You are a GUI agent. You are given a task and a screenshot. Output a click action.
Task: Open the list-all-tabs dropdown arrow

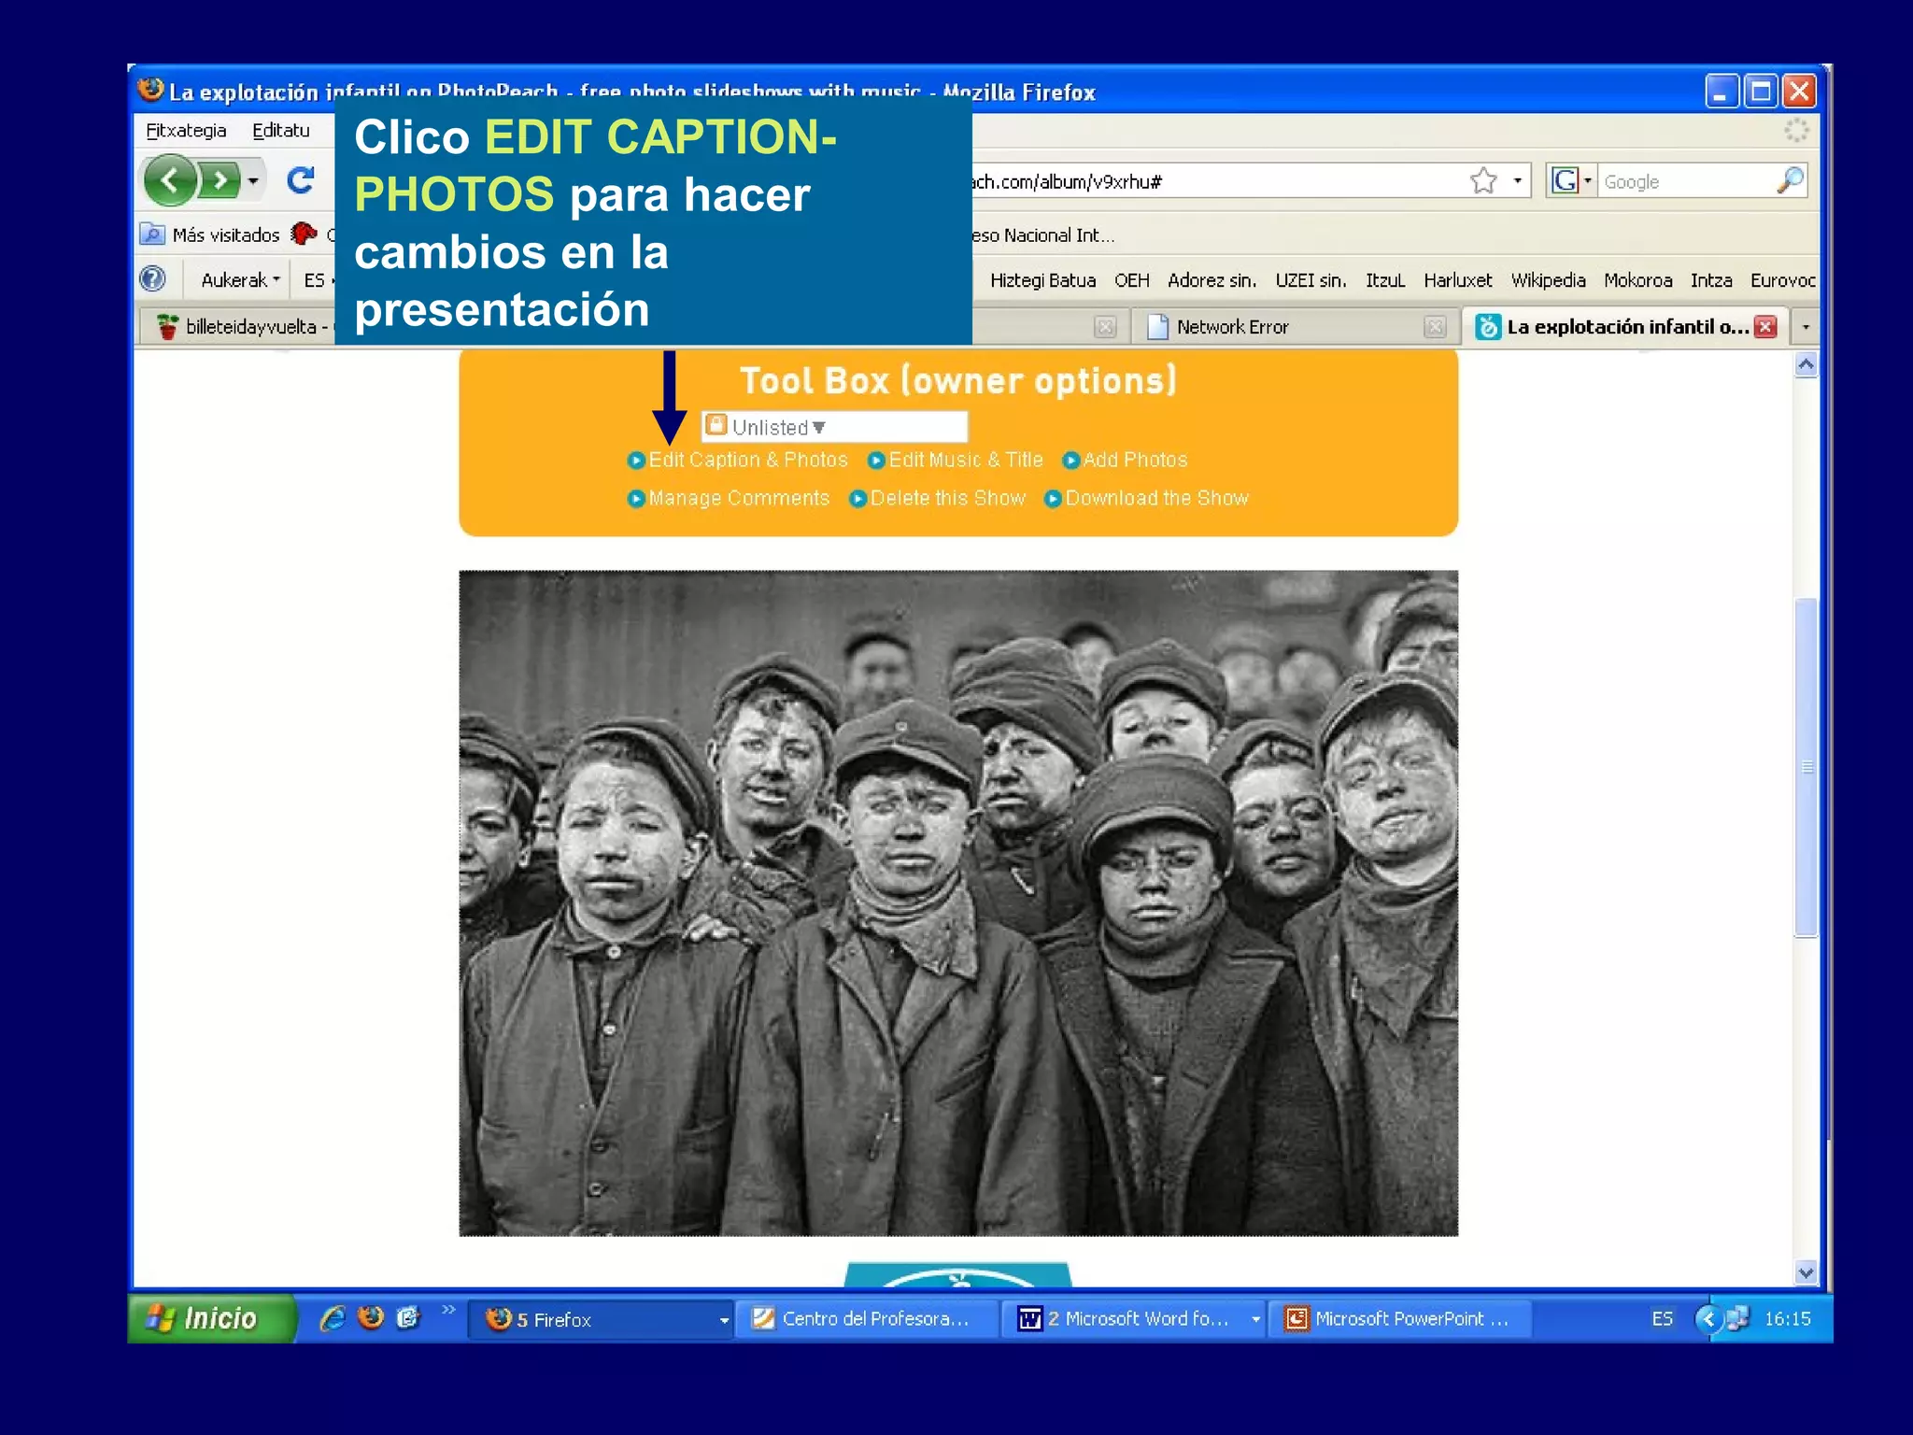tap(1806, 327)
